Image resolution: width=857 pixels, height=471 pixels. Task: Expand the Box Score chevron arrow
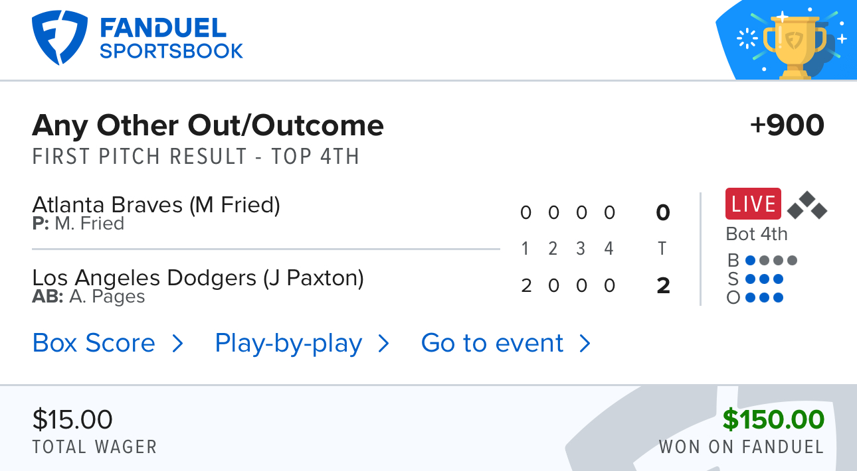(x=177, y=344)
